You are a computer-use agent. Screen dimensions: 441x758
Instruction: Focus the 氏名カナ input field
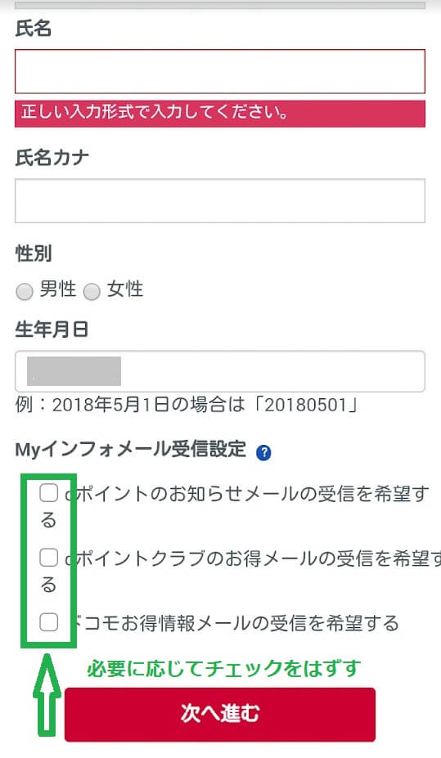pyautogui.click(x=220, y=200)
